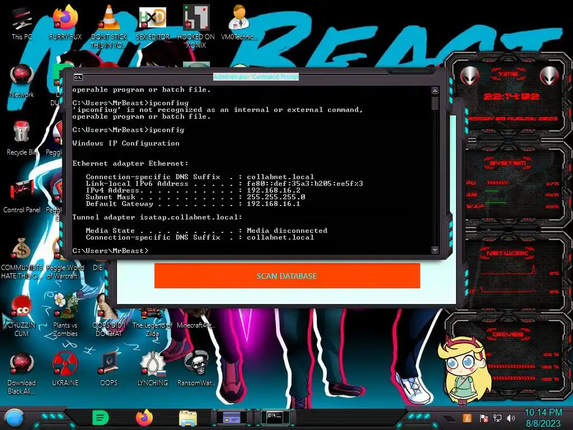573x430 pixels.
Task: Click the Command Prompt scrollbar up arrow
Action: tap(435, 91)
